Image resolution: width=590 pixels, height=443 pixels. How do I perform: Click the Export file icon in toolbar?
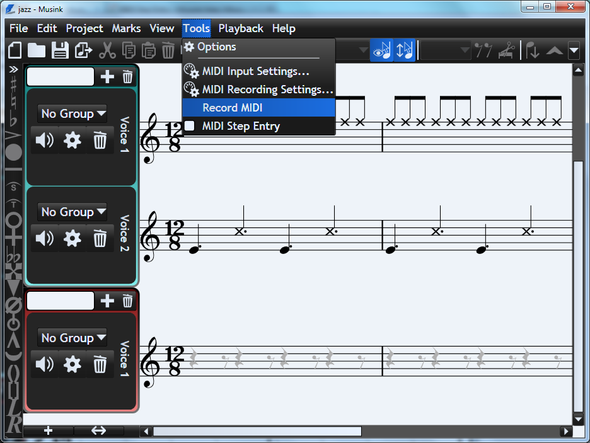[83, 50]
